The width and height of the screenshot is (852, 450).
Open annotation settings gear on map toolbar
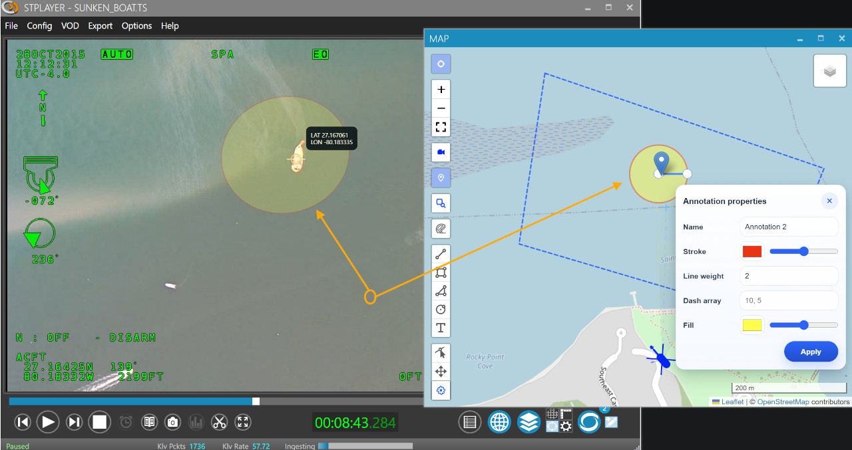tap(441, 391)
